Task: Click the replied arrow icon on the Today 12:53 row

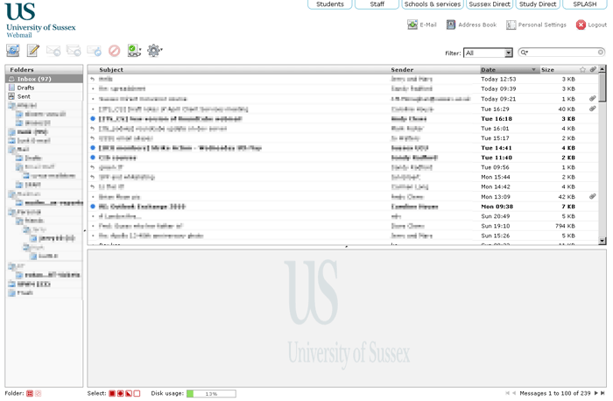Action: tap(93, 79)
